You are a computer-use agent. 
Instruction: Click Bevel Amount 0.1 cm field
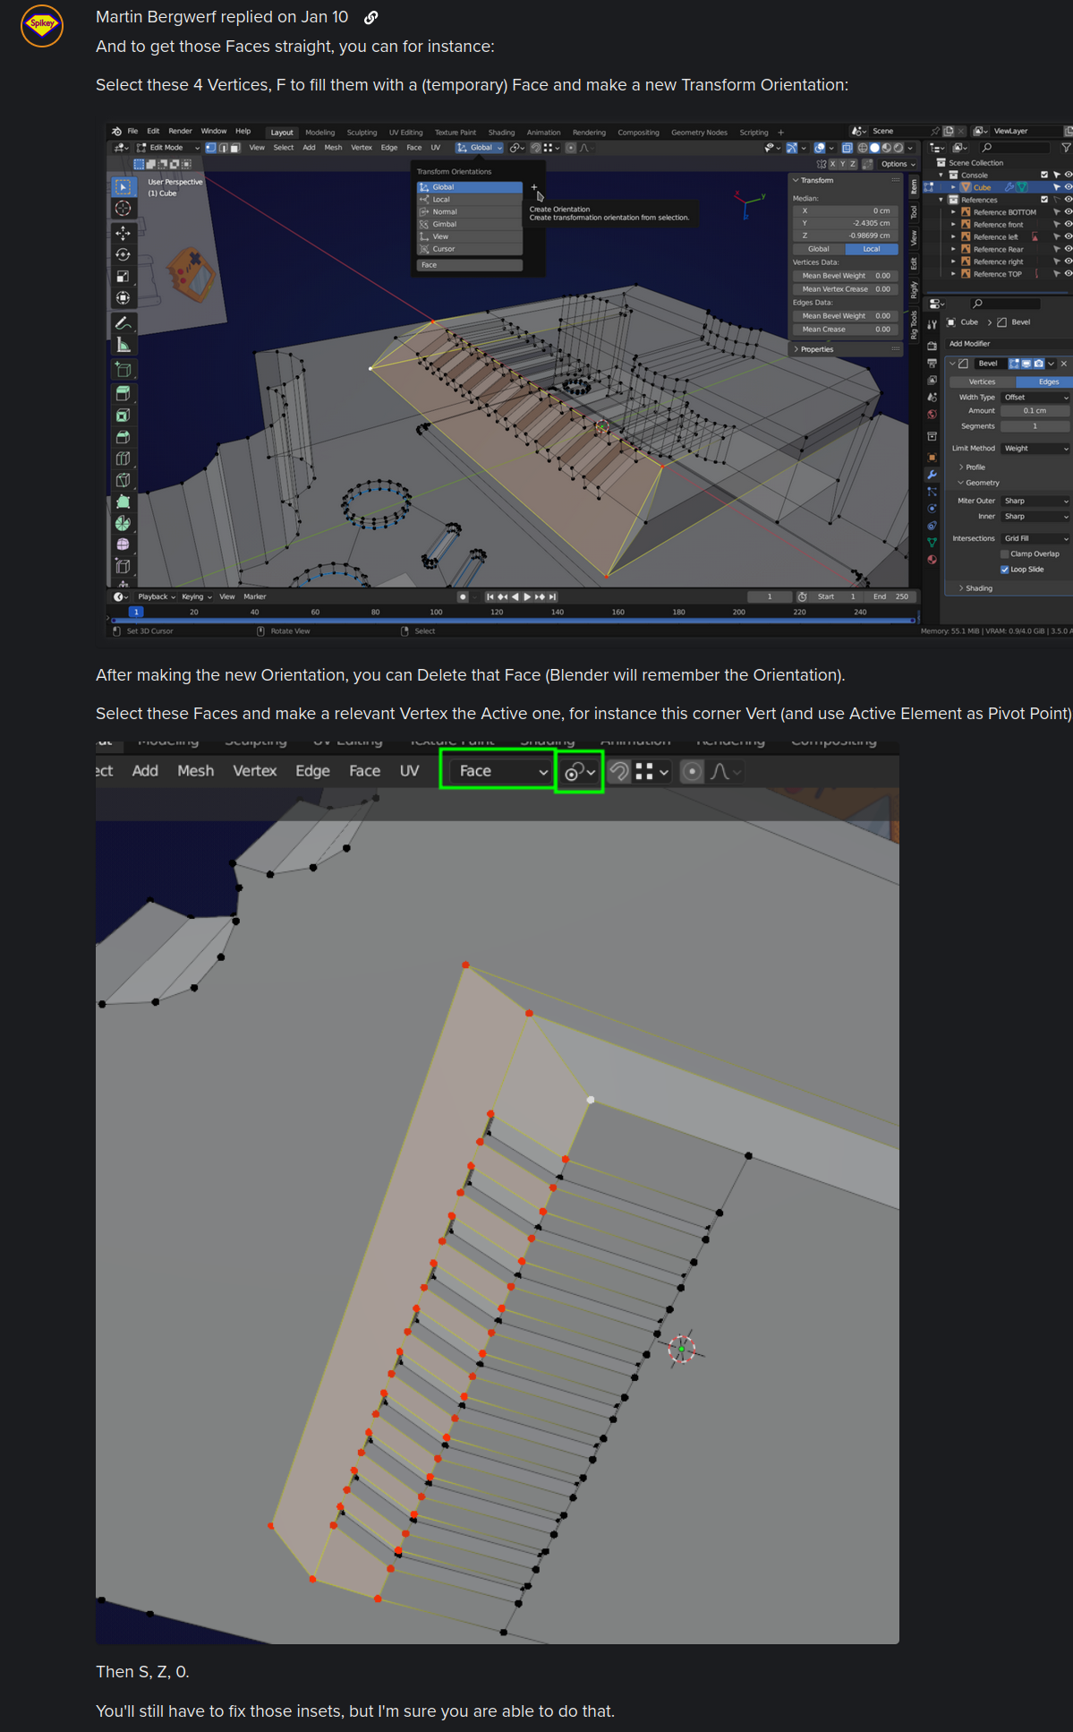tap(1035, 410)
